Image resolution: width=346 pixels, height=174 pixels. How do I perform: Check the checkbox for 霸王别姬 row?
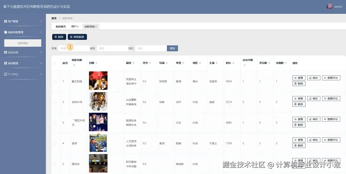point(54,81)
